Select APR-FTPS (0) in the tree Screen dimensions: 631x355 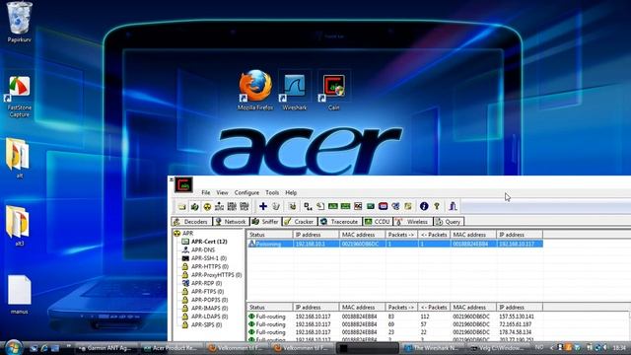(203, 292)
